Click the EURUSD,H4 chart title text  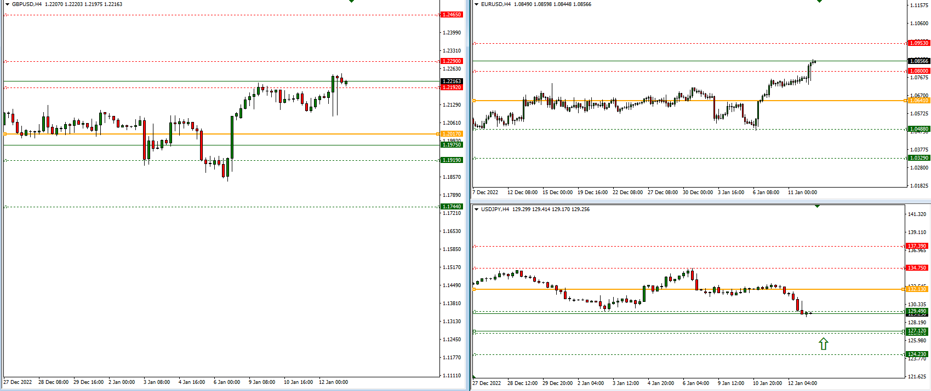click(x=496, y=4)
